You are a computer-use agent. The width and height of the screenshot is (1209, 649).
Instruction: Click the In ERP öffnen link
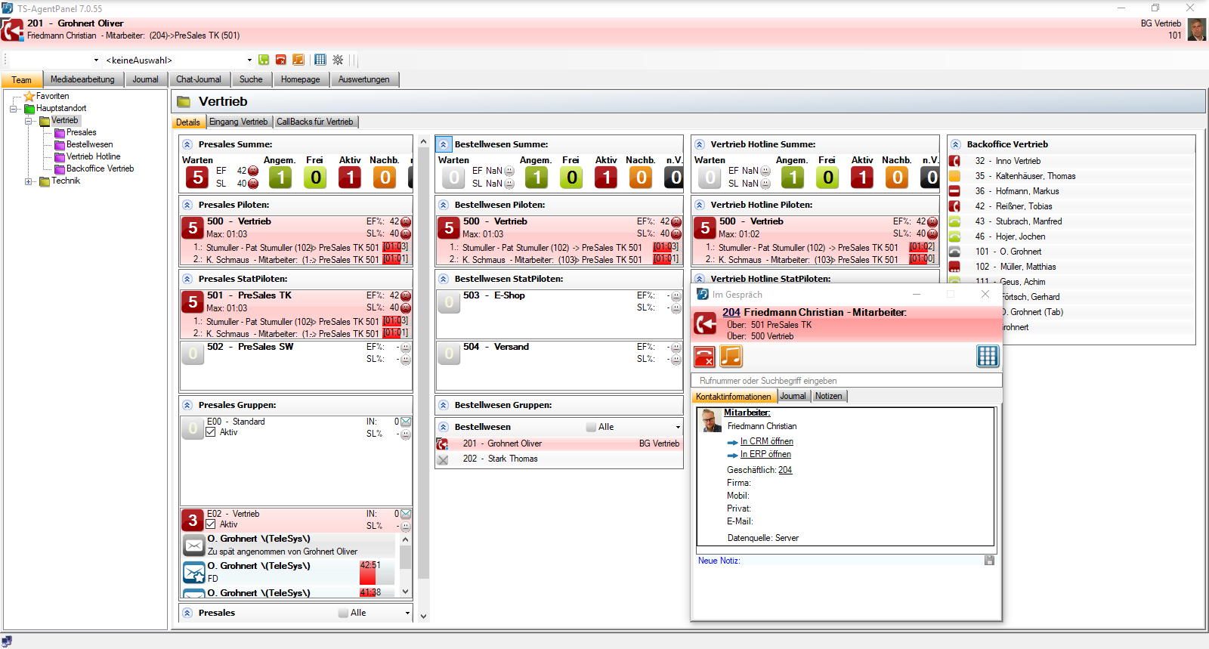[x=765, y=454]
